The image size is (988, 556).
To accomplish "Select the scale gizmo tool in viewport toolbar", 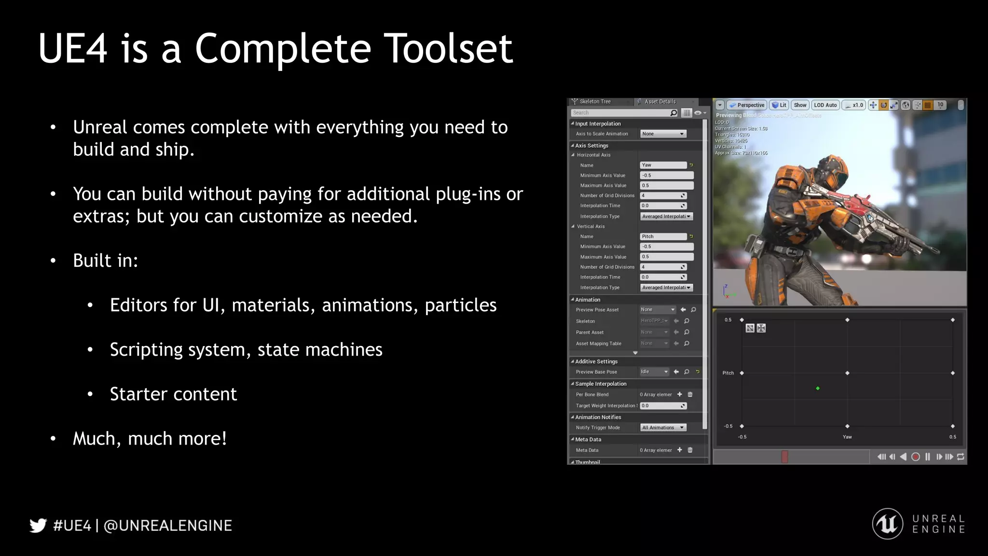I will coord(894,105).
